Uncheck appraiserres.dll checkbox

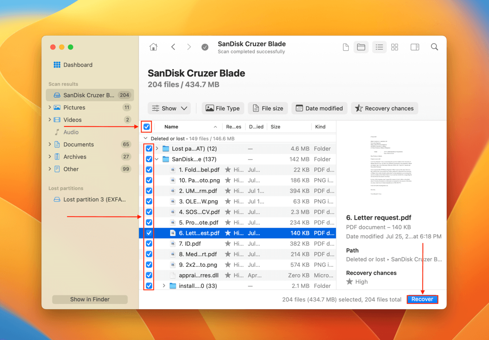pyautogui.click(x=149, y=275)
